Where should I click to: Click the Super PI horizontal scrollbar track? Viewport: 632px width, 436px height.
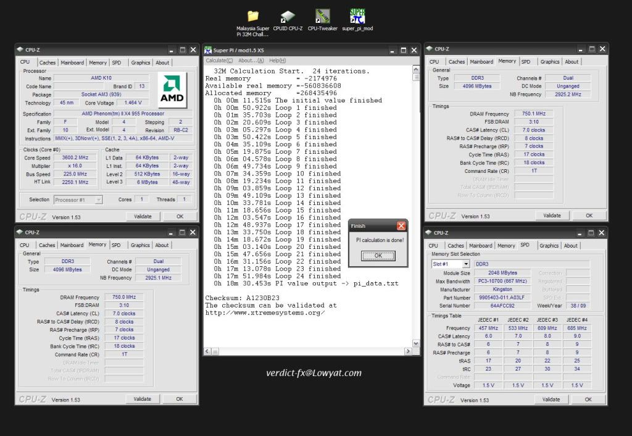click(309, 351)
